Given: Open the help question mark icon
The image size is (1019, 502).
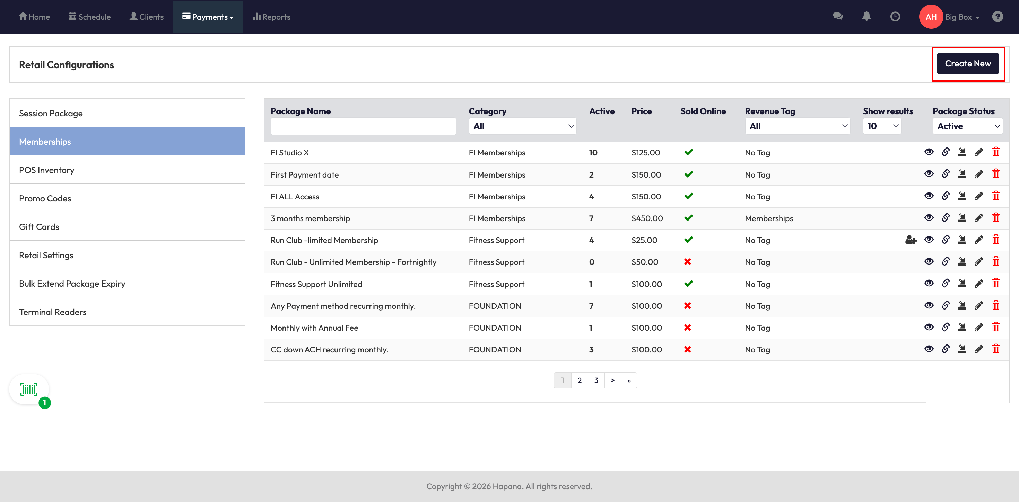Looking at the screenshot, I should click(998, 17).
